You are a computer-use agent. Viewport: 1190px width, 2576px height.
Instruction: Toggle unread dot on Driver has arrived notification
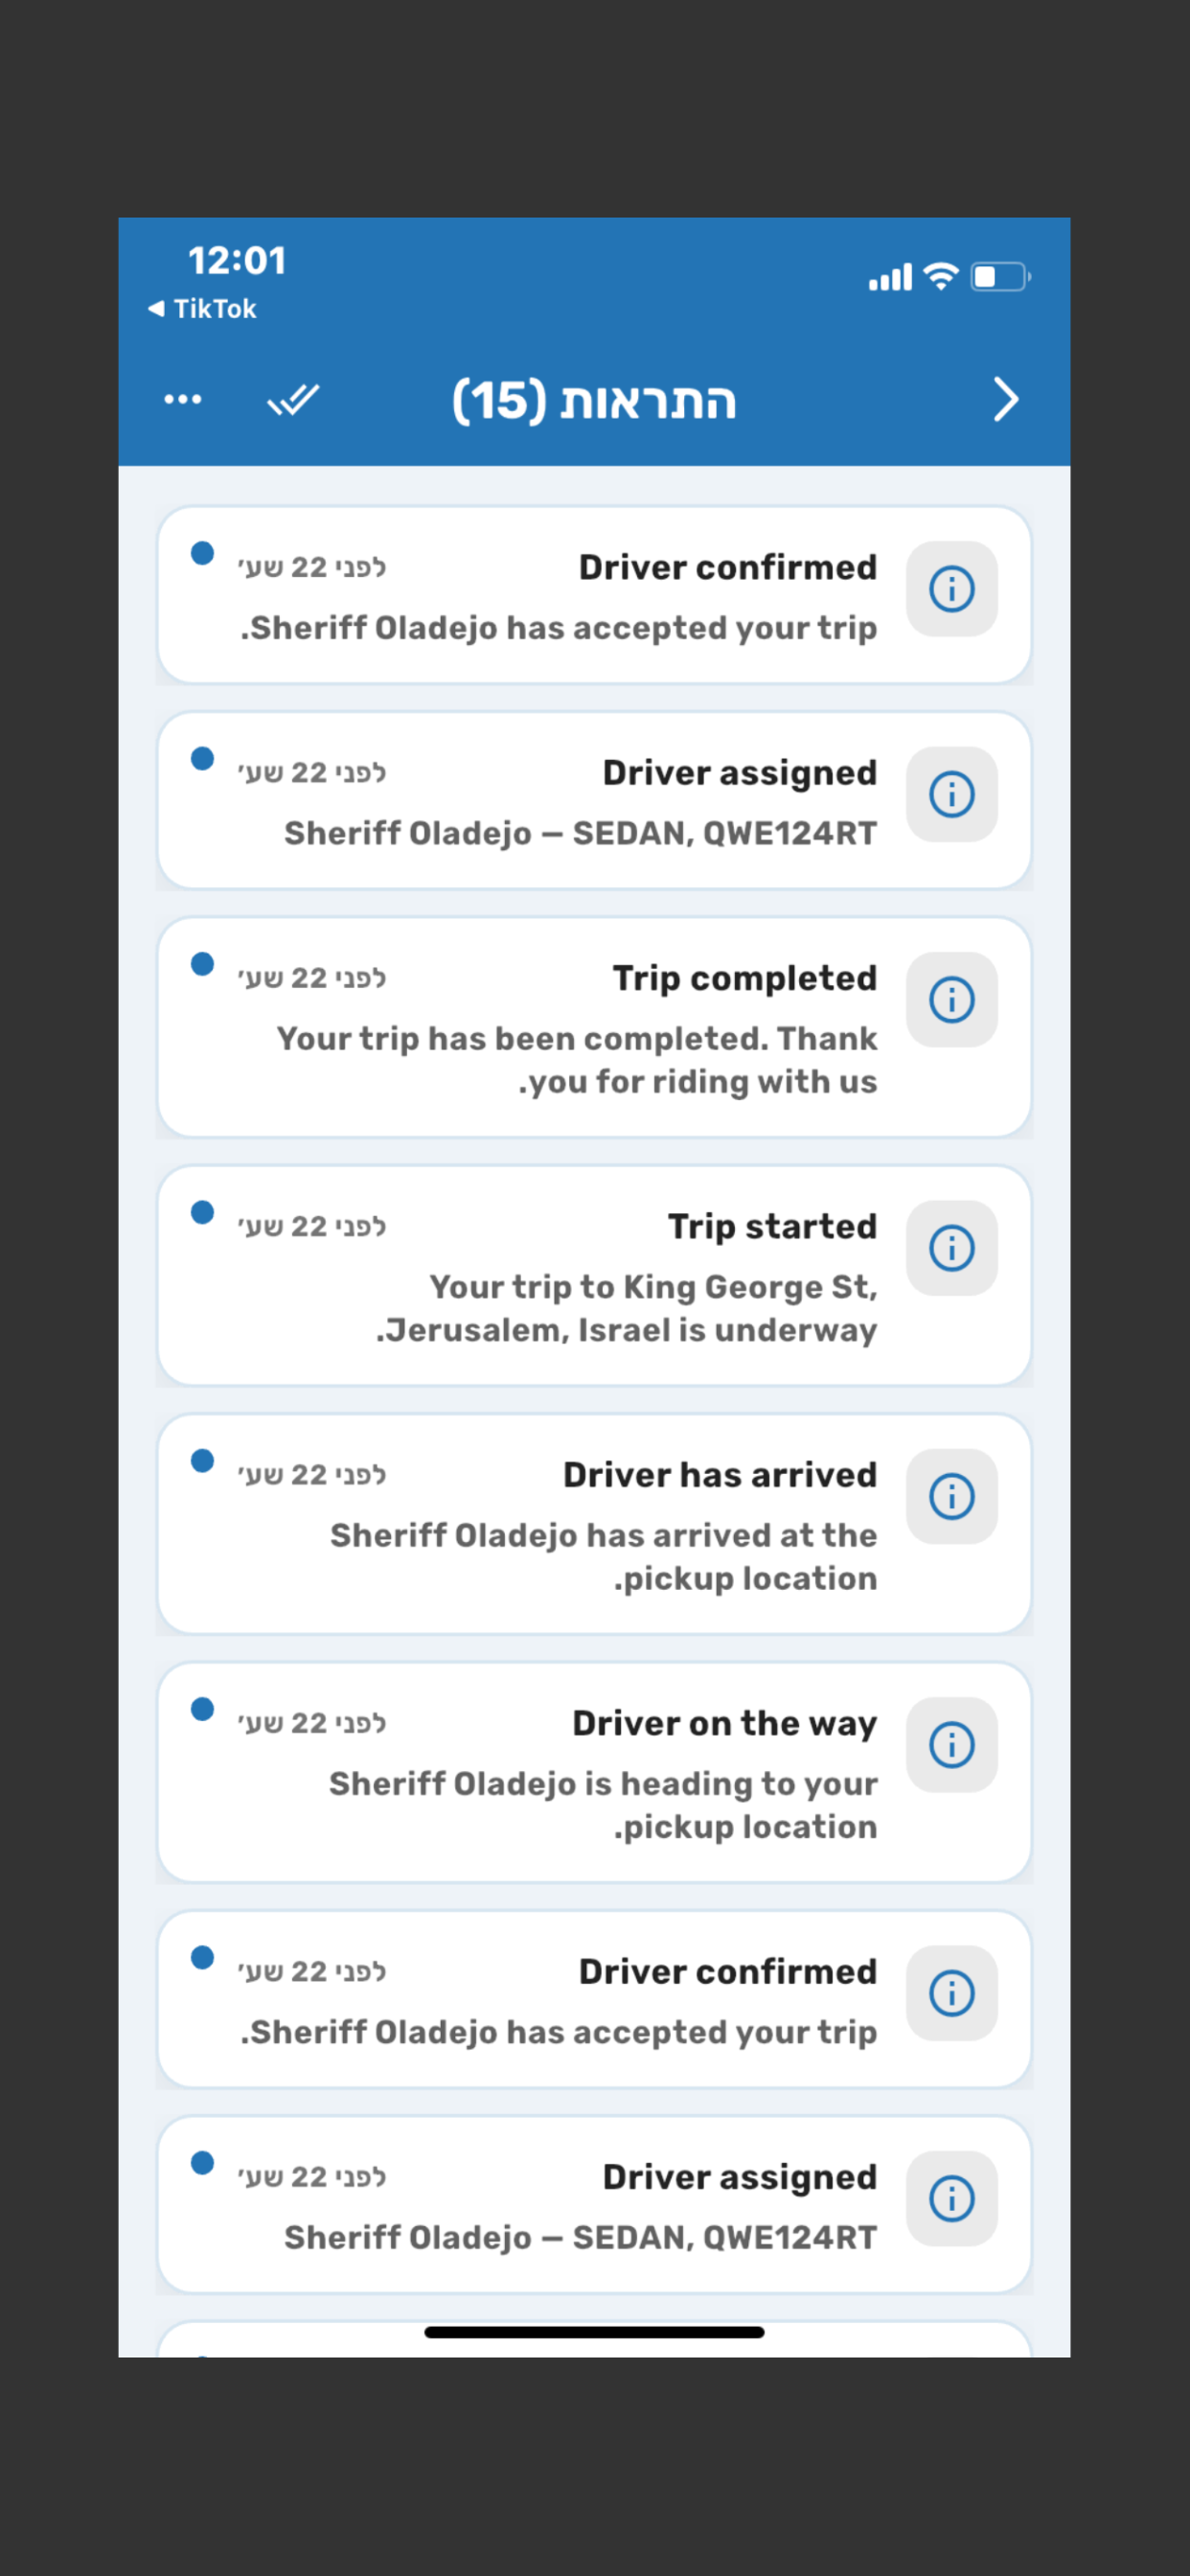[202, 1461]
